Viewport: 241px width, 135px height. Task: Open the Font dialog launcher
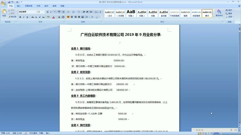click(x=64, y=22)
